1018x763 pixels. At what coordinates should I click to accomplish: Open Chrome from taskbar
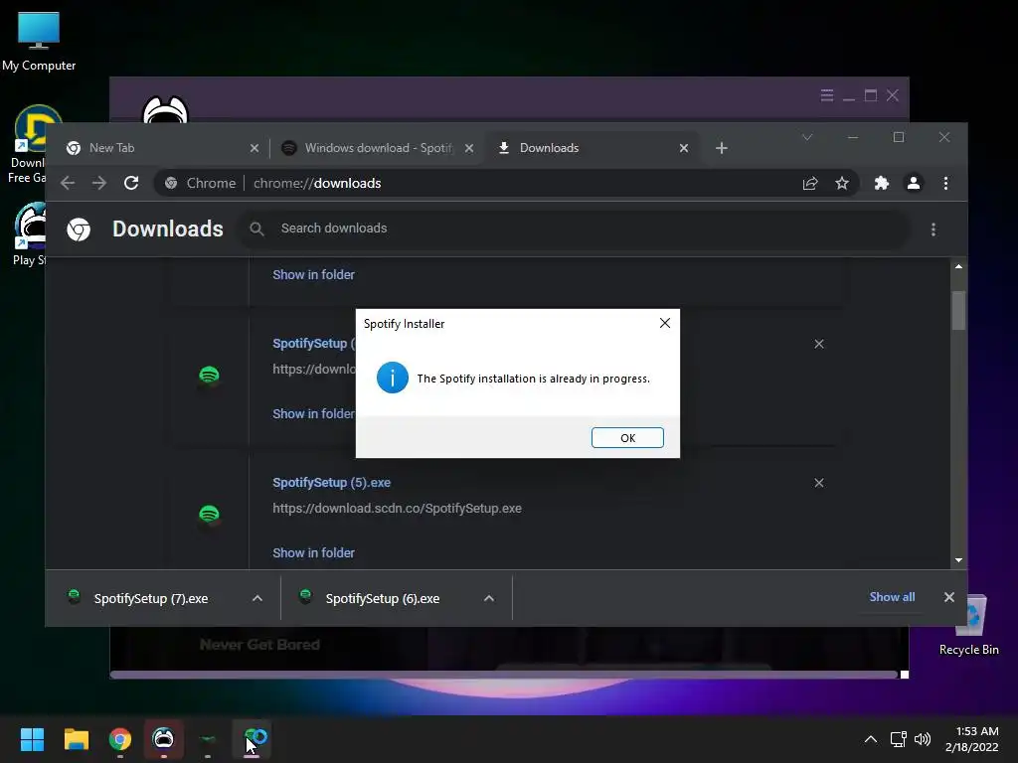120,739
